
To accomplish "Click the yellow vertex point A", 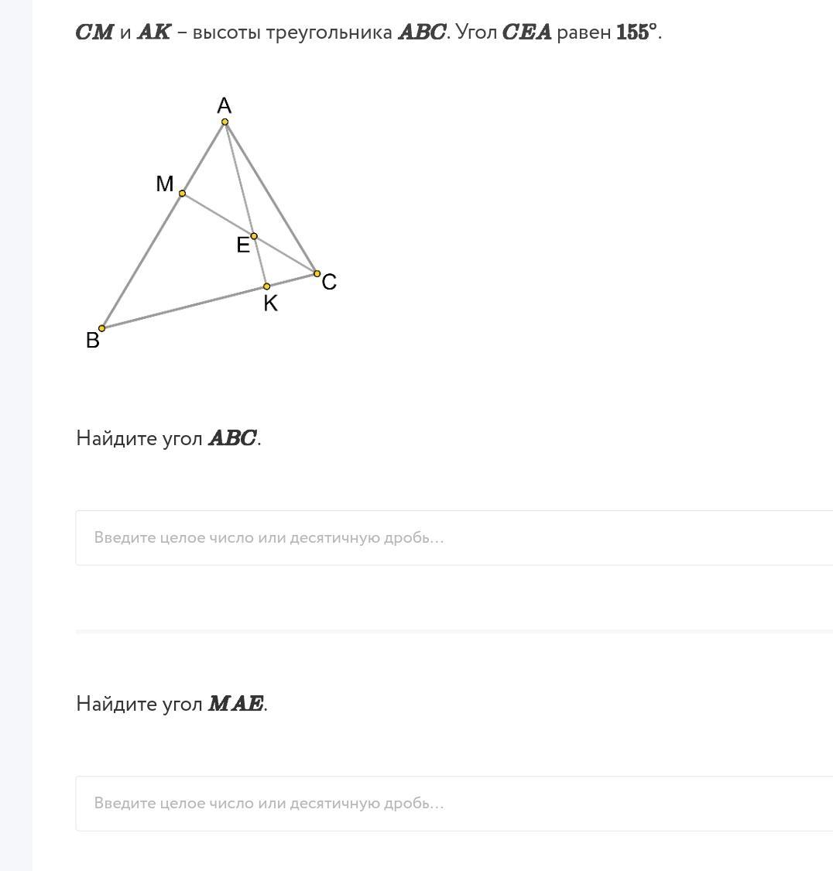I will pos(225,122).
